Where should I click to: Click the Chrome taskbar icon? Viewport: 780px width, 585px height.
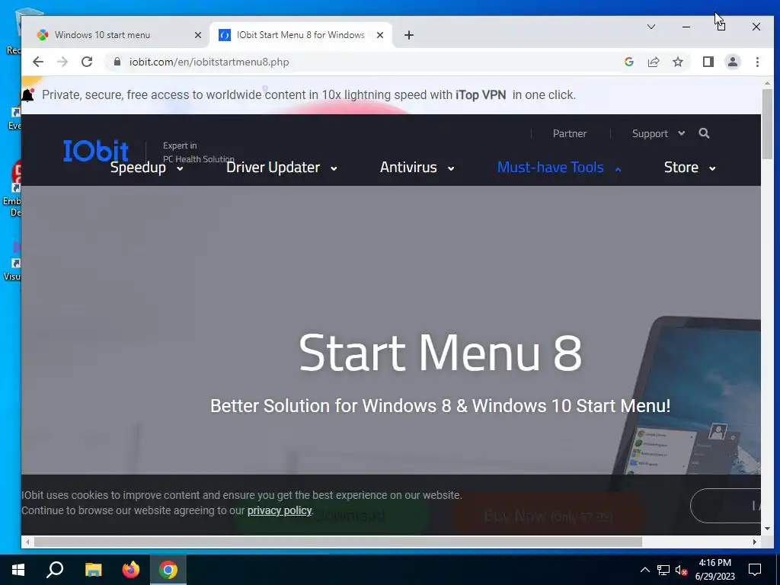coord(168,570)
